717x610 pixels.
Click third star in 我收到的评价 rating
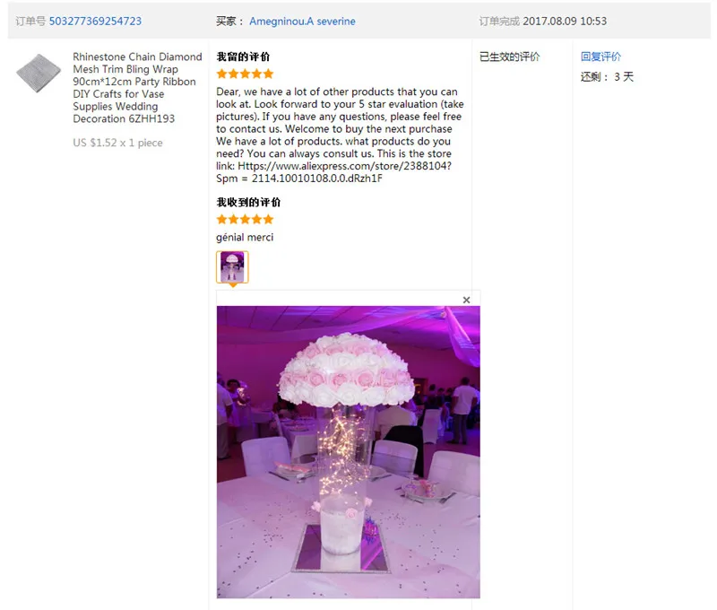(x=245, y=219)
